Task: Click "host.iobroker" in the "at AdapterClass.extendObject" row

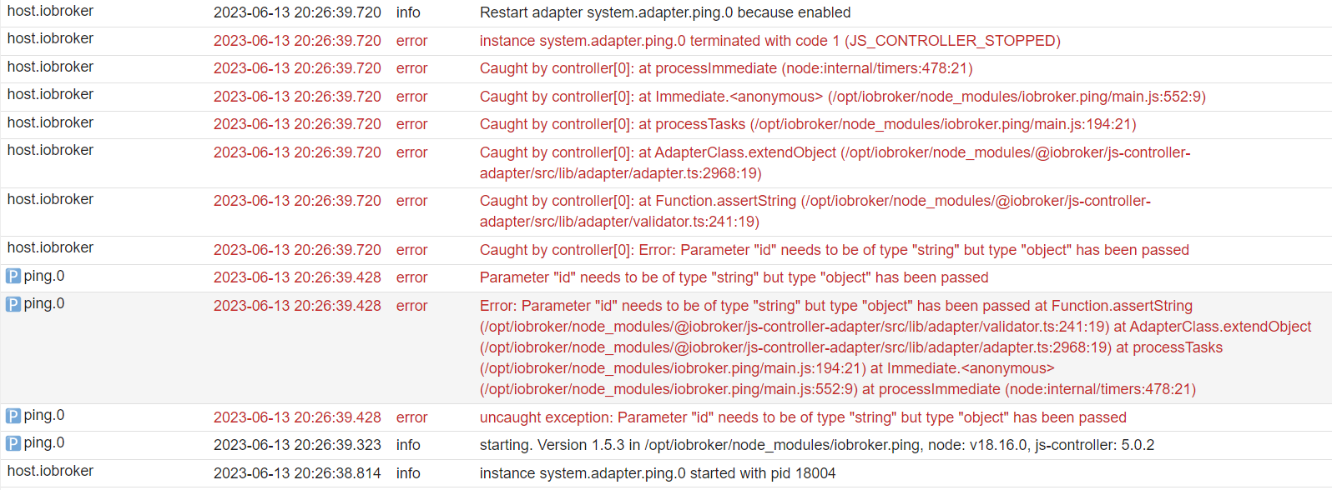Action: [x=50, y=150]
